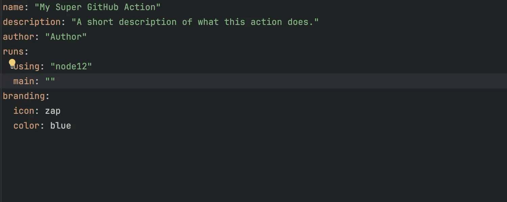This screenshot has width=507, height=202.
Task: Click the "branding" YAML key
Action: [x=24, y=96]
